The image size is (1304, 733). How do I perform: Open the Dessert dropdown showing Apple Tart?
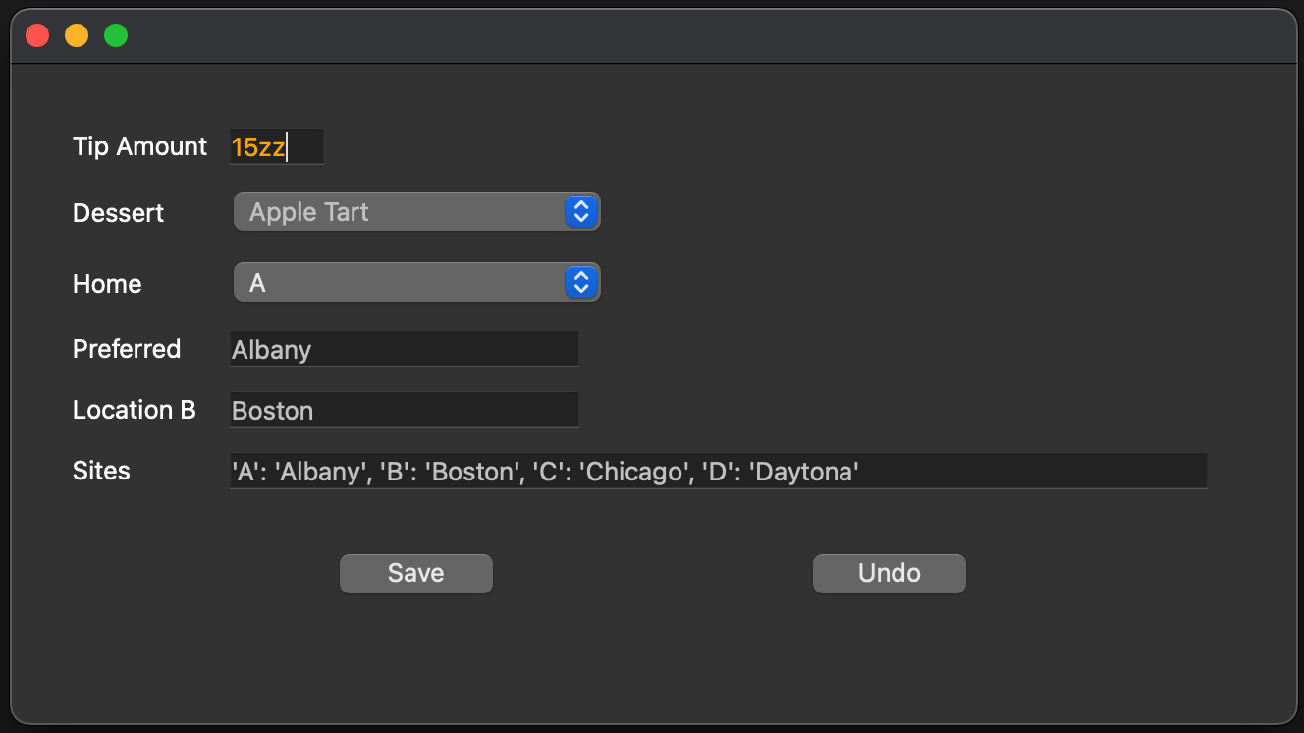pyautogui.click(x=398, y=212)
